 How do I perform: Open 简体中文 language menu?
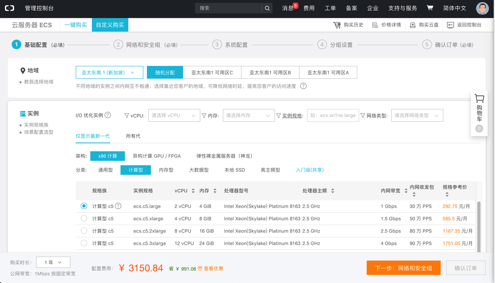point(455,8)
